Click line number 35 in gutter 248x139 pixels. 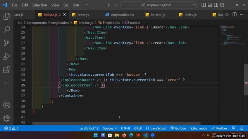pyautogui.click(x=23, y=85)
